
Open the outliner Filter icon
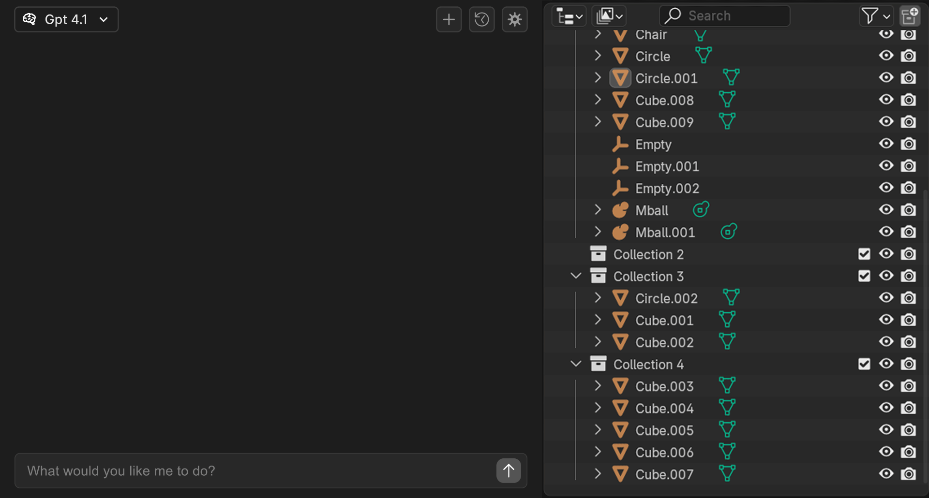point(871,15)
